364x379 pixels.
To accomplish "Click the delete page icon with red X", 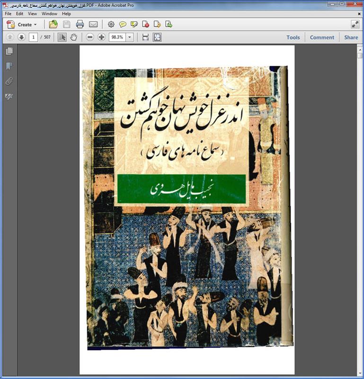I will 146,25.
